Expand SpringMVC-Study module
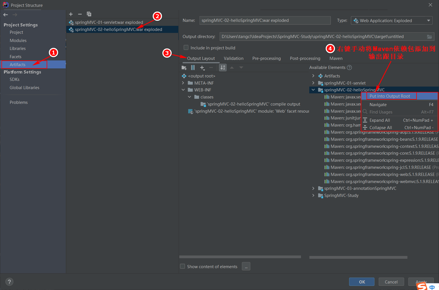This screenshot has height=290, width=439. tap(313, 196)
